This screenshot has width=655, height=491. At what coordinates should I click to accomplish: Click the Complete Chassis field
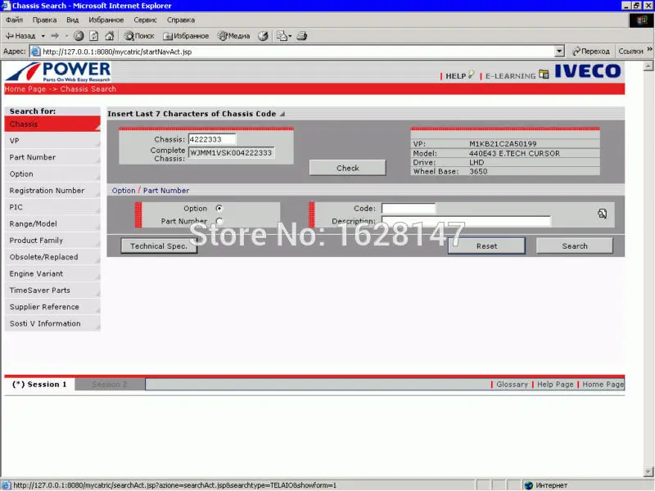(231, 153)
